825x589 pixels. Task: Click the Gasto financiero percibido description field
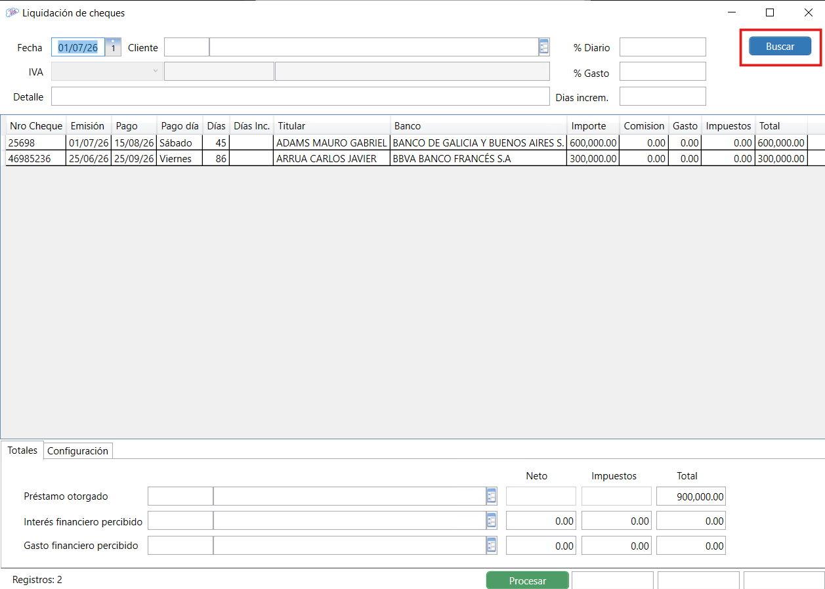(x=350, y=546)
